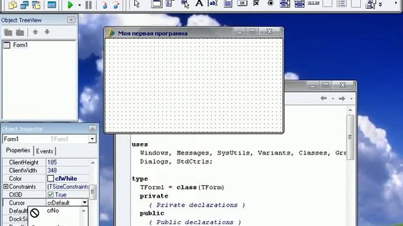This screenshot has width=403, height=226.
Task: Click the Toggle Form/Unit icon
Action: coord(37,4)
